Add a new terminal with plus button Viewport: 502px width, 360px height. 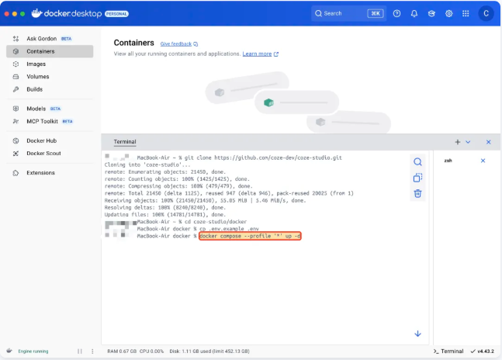point(458,142)
